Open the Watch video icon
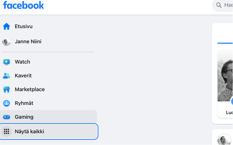 pyautogui.click(x=6, y=62)
